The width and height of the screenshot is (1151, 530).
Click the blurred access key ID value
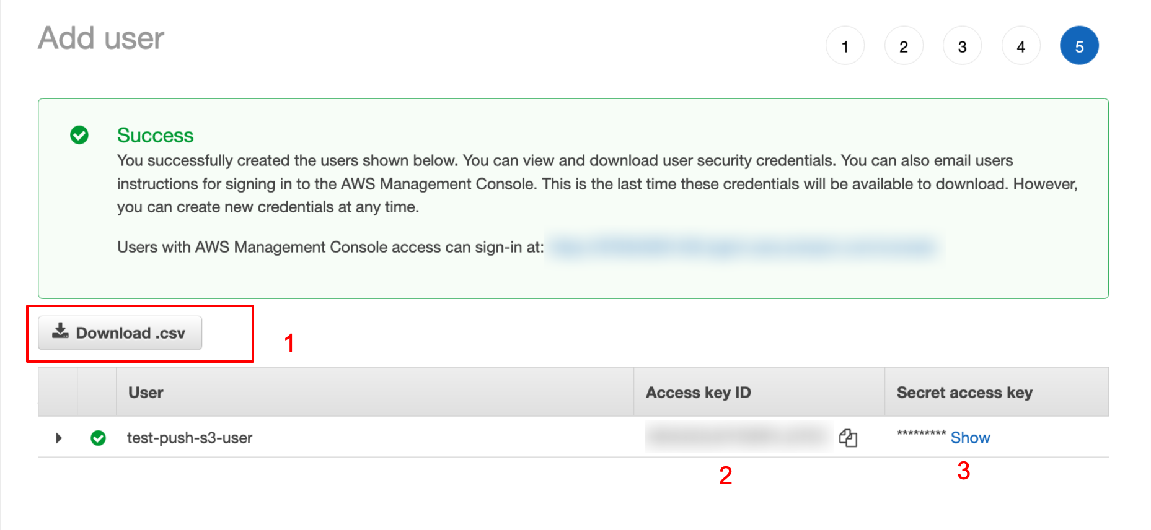pyautogui.click(x=738, y=437)
